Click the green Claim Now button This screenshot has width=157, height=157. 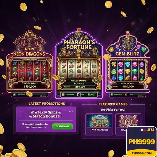coord(62,126)
